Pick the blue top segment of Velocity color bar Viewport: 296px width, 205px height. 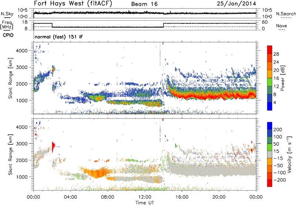pos(270,126)
